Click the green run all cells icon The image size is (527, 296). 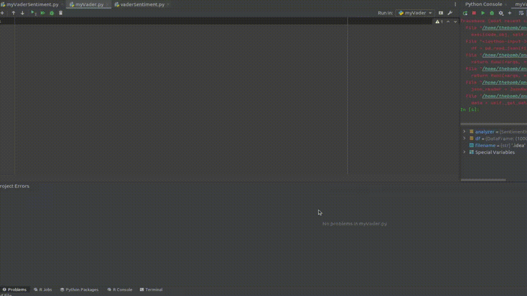point(42,13)
